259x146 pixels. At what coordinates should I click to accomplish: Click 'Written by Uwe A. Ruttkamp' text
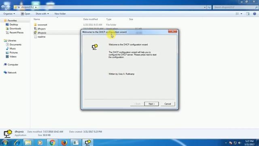click(121, 74)
